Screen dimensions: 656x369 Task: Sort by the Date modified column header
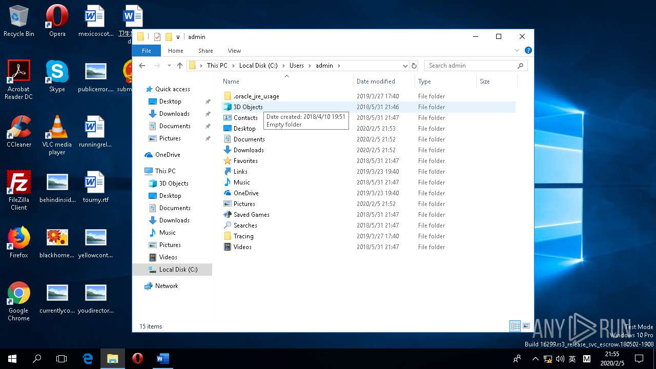383,81
